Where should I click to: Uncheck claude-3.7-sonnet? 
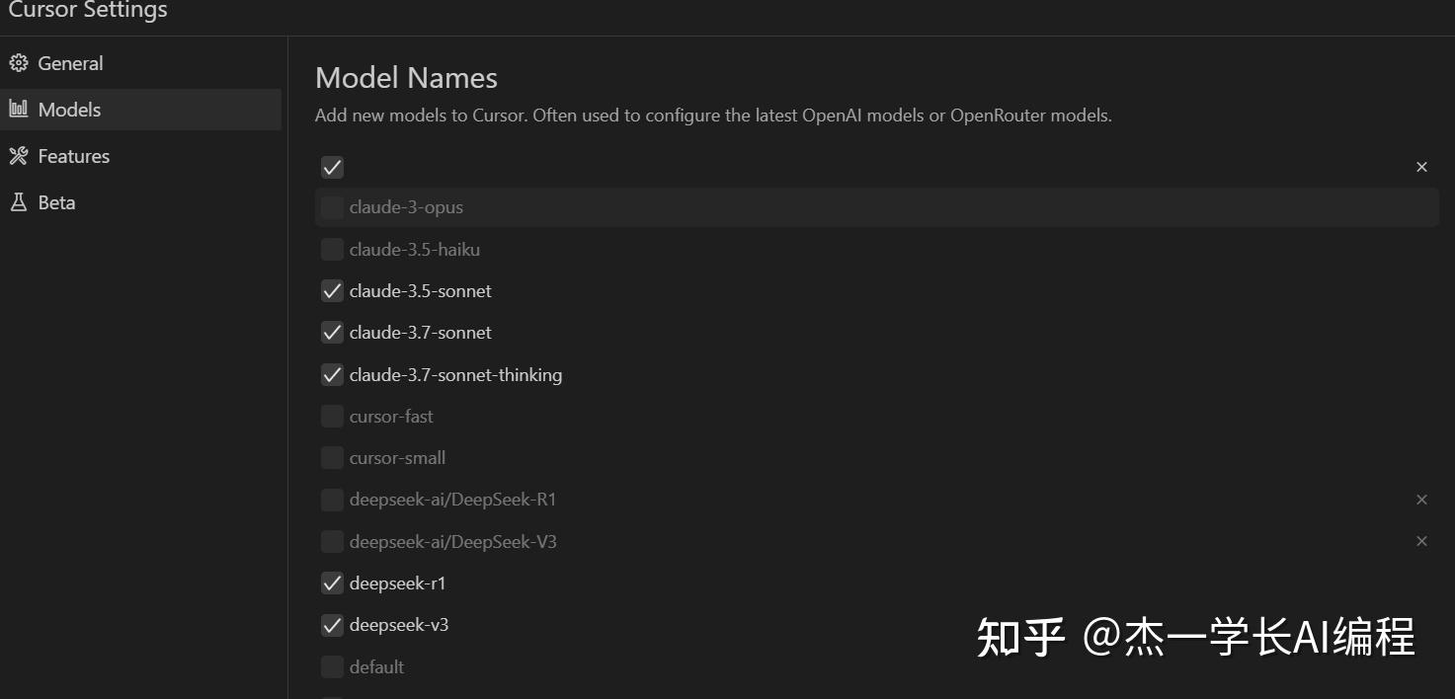(x=332, y=333)
